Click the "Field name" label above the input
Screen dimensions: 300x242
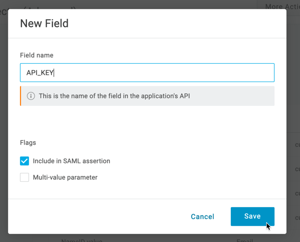(x=36, y=55)
